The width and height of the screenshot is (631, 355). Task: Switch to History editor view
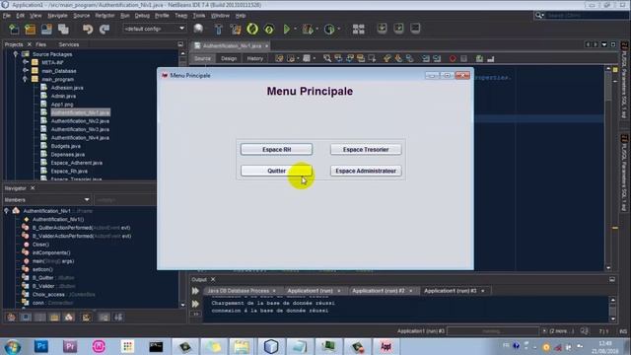[254, 59]
